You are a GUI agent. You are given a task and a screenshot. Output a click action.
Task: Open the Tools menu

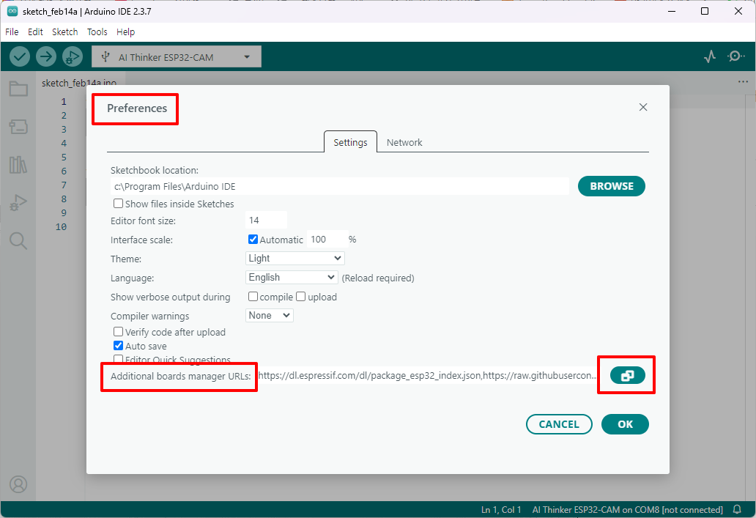point(97,32)
